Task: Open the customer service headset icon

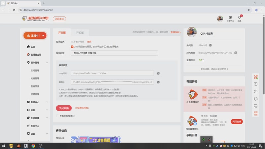Action: pyautogui.click(x=256, y=99)
